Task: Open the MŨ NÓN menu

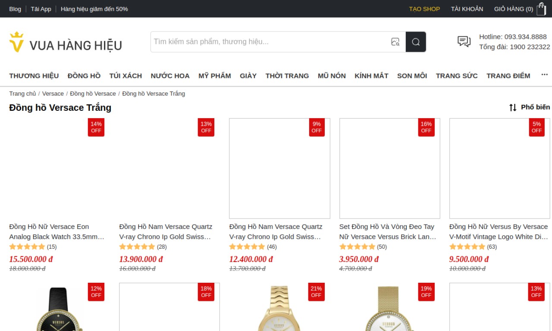Action: pyautogui.click(x=332, y=76)
